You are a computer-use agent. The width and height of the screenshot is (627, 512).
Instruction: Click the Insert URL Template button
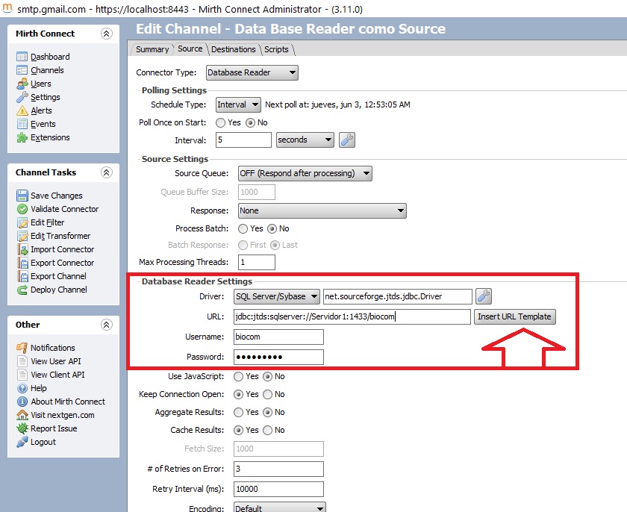515,316
